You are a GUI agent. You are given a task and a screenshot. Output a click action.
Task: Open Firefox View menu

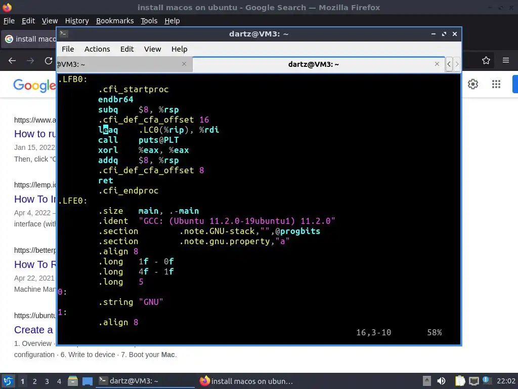point(50,21)
